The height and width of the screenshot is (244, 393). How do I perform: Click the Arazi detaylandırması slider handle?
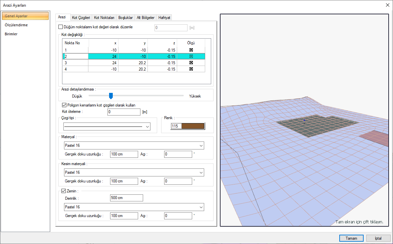(x=111, y=96)
